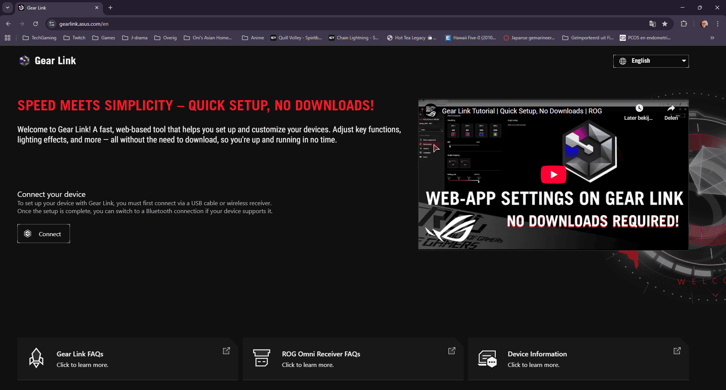Click the video Share arrow icon
The image size is (726, 390).
click(671, 108)
